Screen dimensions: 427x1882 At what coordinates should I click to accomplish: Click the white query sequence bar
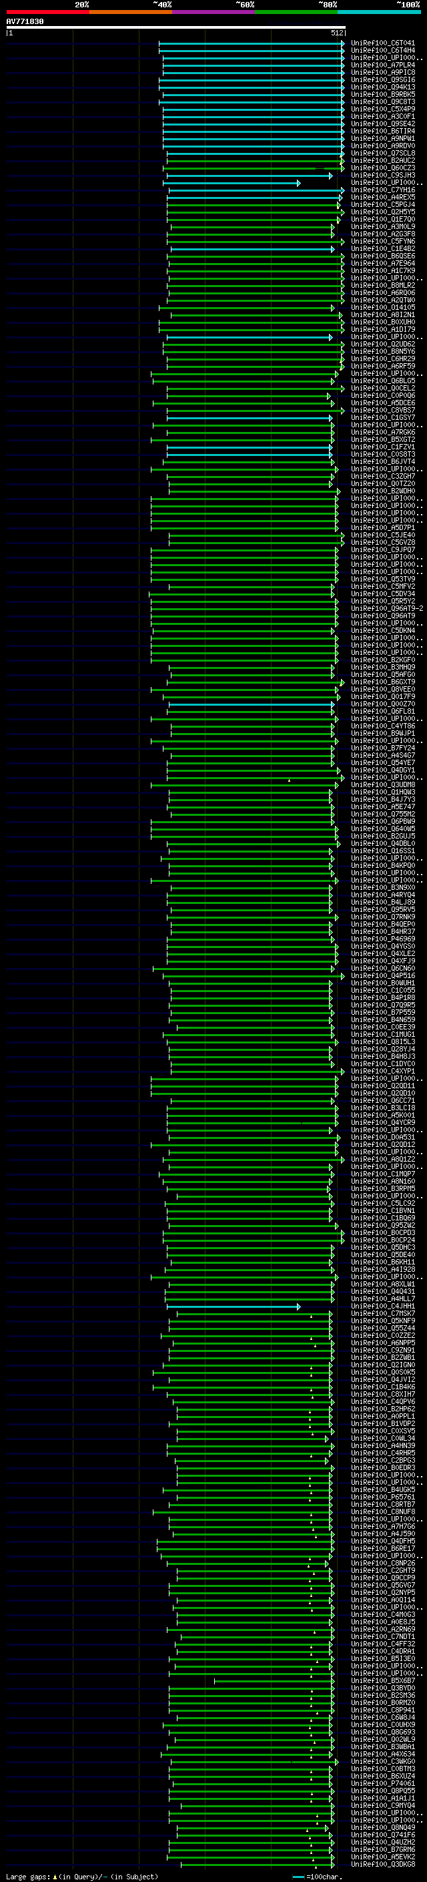pos(176,27)
